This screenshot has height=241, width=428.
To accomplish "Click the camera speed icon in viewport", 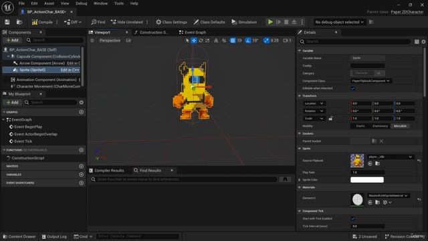I will (287, 40).
